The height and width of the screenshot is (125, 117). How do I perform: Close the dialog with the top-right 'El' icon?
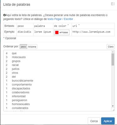pos(113,4)
